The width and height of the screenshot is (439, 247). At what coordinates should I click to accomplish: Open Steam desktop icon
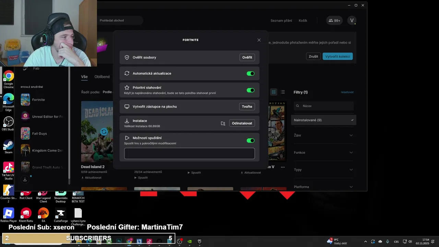(9, 147)
